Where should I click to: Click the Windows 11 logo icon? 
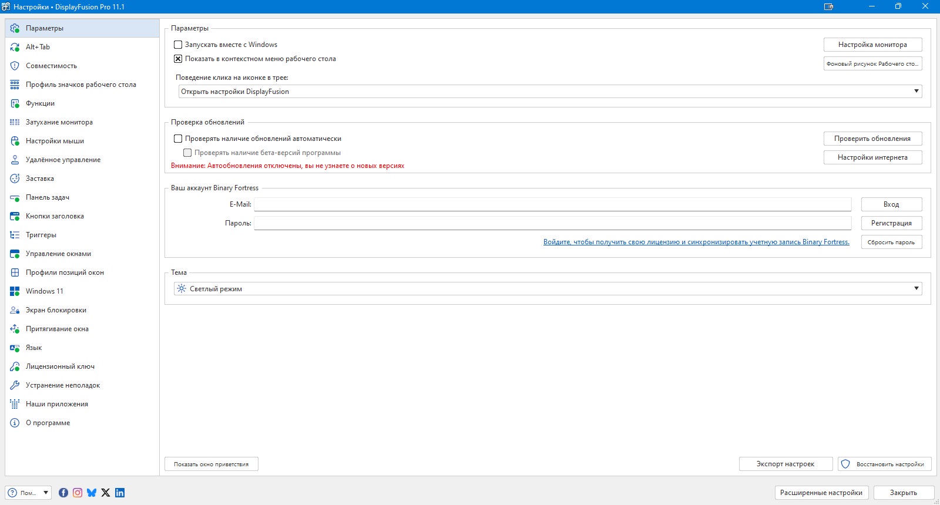15,291
